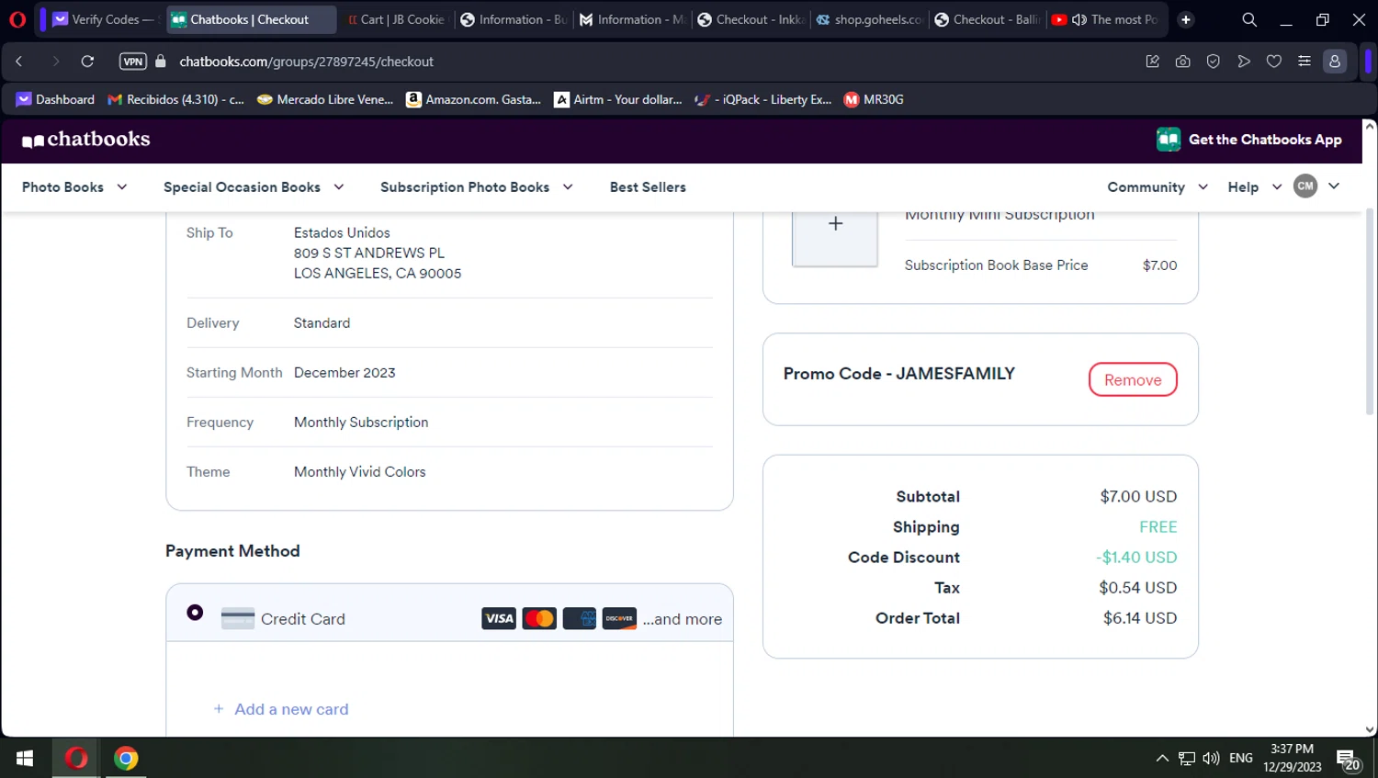Click the CM account avatar

click(1305, 186)
